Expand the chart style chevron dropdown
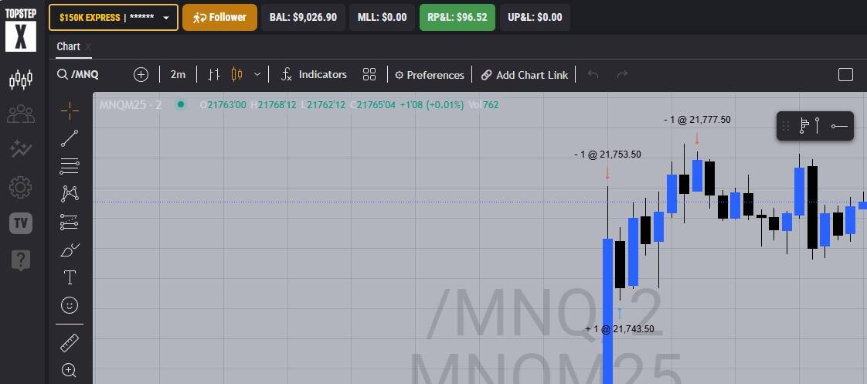 click(257, 75)
